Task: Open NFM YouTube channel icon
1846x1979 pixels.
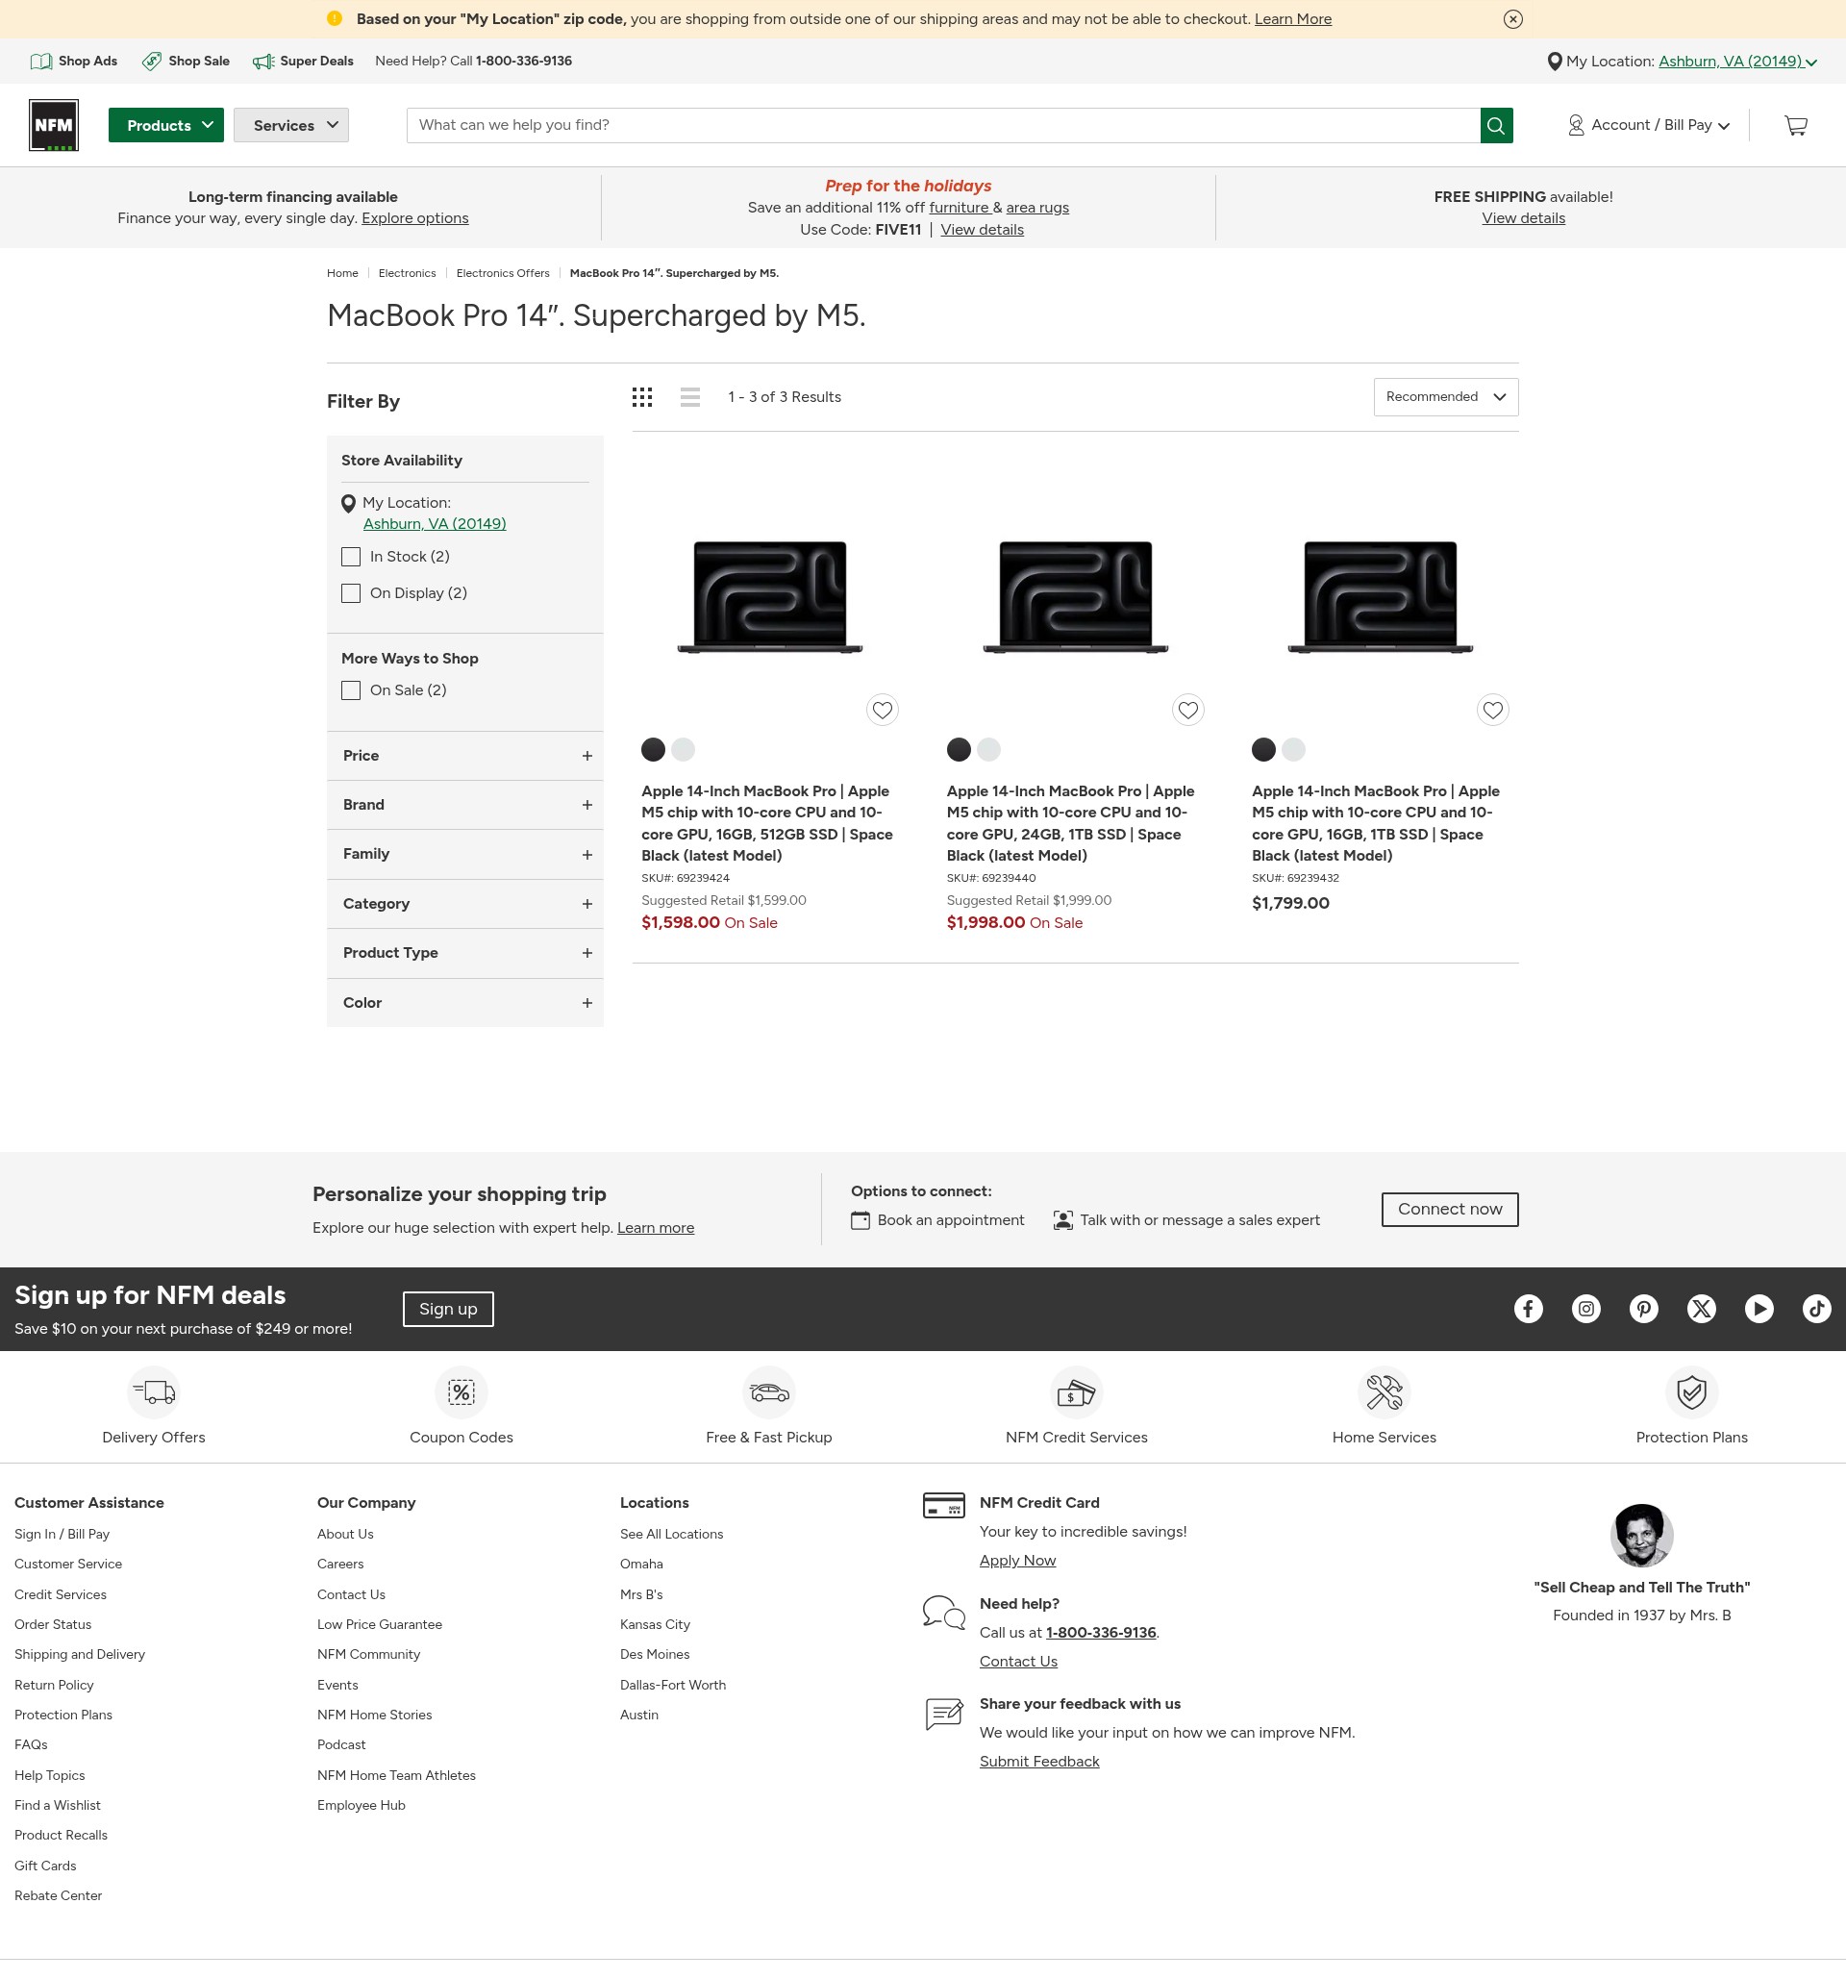Action: pyautogui.click(x=1759, y=1308)
